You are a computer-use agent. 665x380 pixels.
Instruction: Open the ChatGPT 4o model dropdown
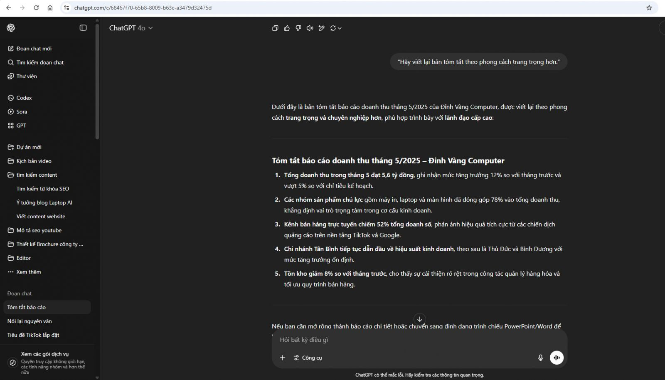click(x=131, y=28)
